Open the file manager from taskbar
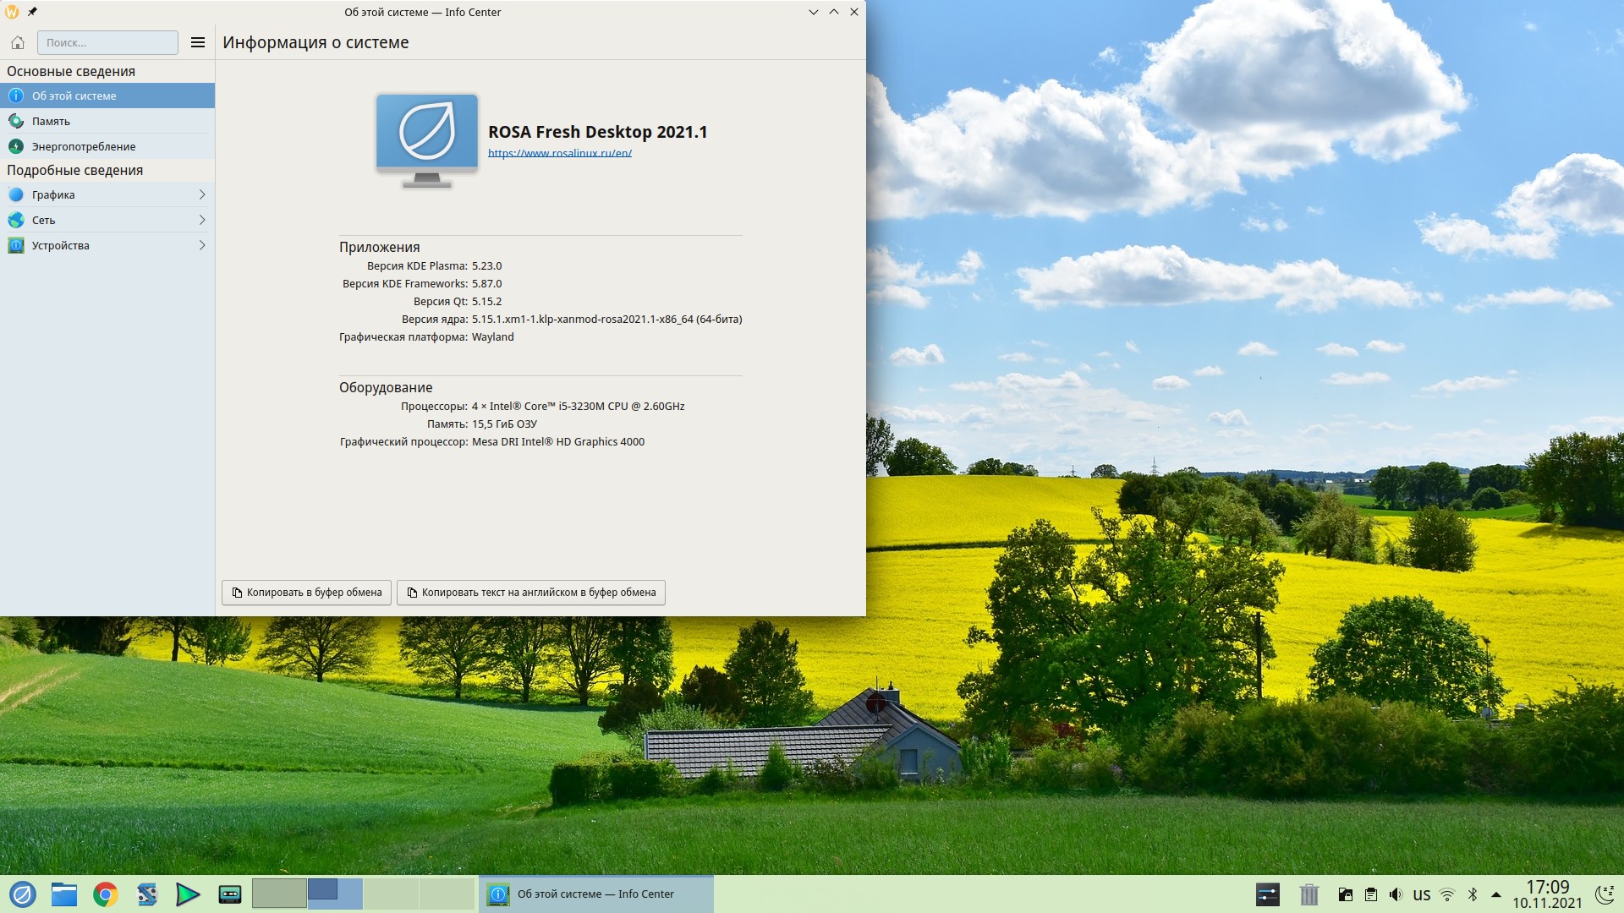 (64, 894)
